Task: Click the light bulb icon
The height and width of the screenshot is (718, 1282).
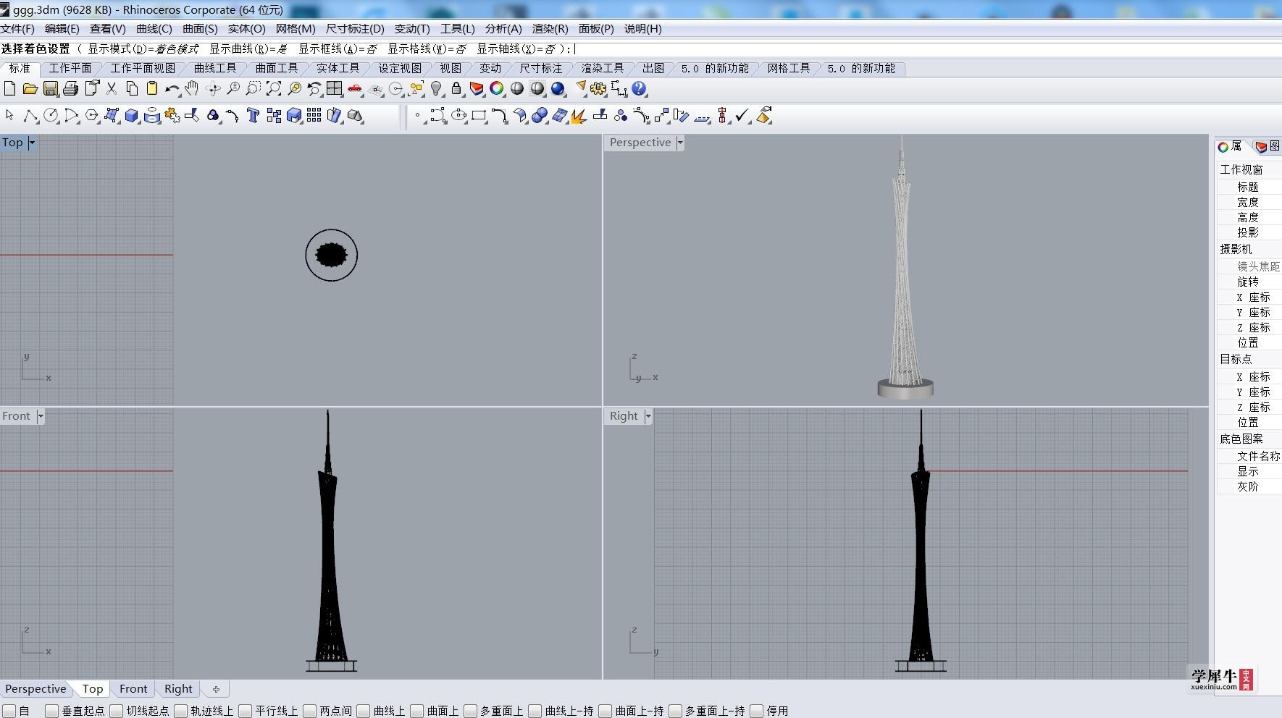Action: (436, 88)
